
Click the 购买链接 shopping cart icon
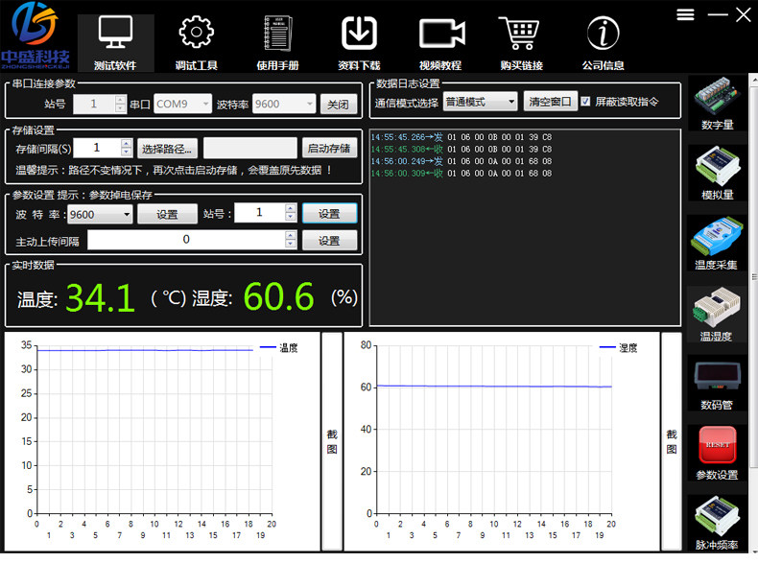(x=519, y=33)
